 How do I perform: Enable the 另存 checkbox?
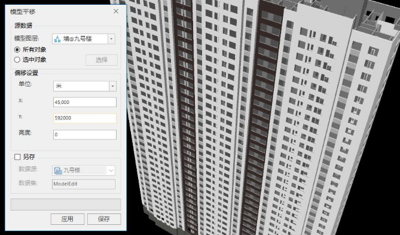[x=17, y=157]
